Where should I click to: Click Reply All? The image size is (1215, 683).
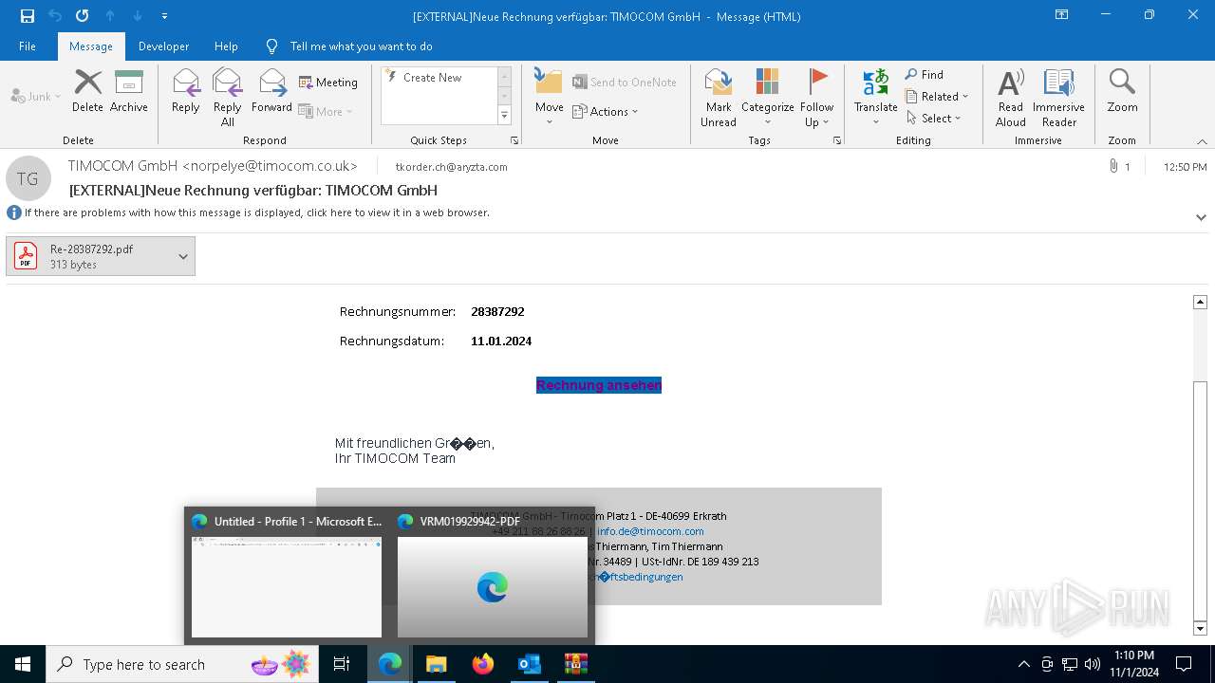coord(228,98)
